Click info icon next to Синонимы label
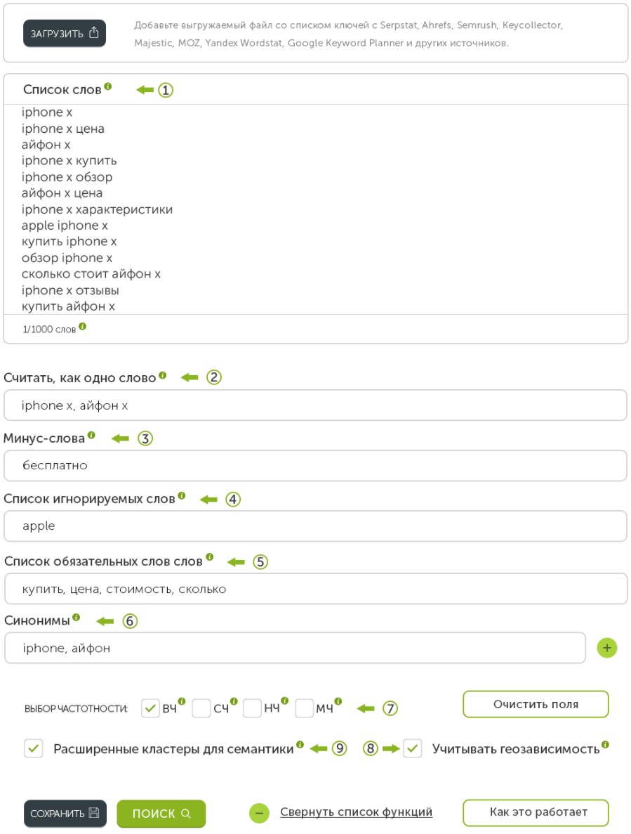The image size is (631, 834). coord(76,618)
